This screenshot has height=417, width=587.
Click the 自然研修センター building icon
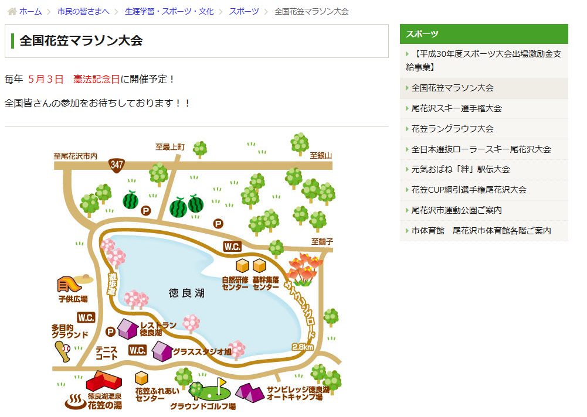click(243, 266)
